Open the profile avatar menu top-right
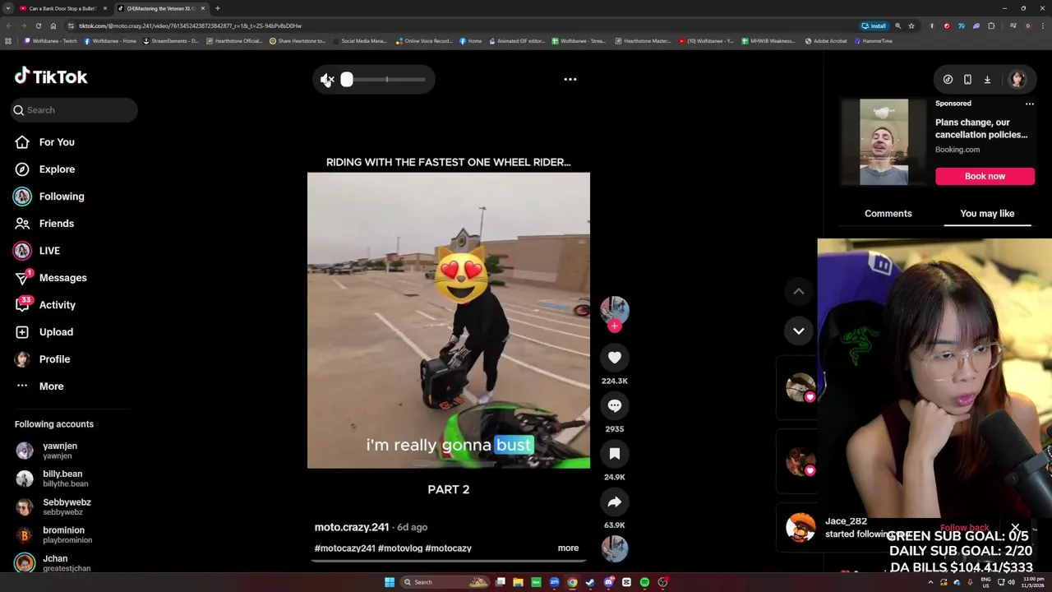Image resolution: width=1052 pixels, height=592 pixels. (1017, 79)
